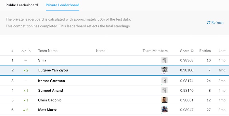Open the Eugene Yan Ziyou team

(x=53, y=70)
